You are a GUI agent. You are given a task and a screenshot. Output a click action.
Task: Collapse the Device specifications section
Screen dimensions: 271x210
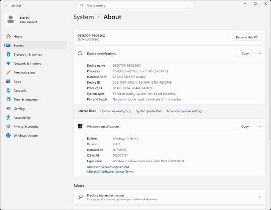pyautogui.click(x=260, y=53)
